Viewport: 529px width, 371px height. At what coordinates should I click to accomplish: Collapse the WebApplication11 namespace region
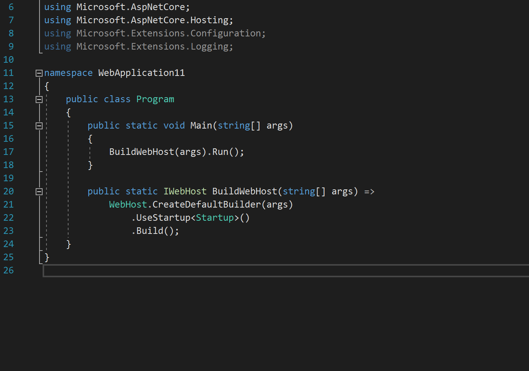pyautogui.click(x=38, y=72)
